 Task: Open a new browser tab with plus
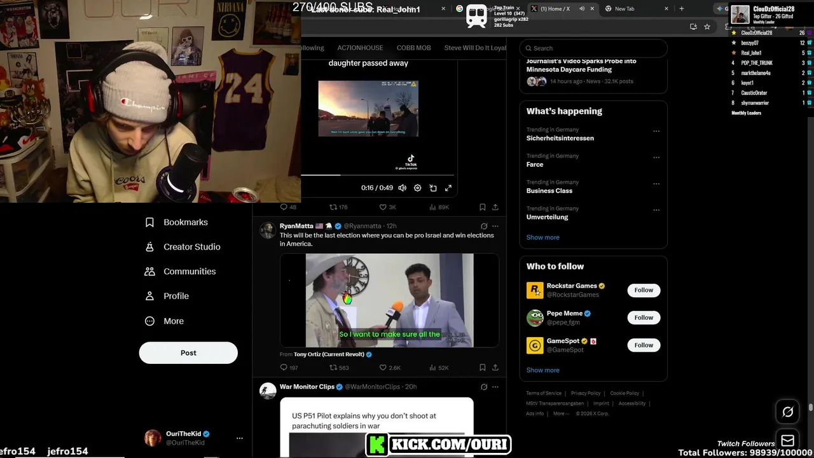pyautogui.click(x=682, y=9)
